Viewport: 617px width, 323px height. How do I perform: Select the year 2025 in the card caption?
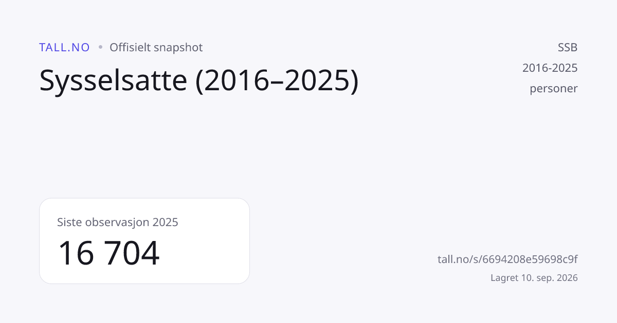tap(165, 223)
